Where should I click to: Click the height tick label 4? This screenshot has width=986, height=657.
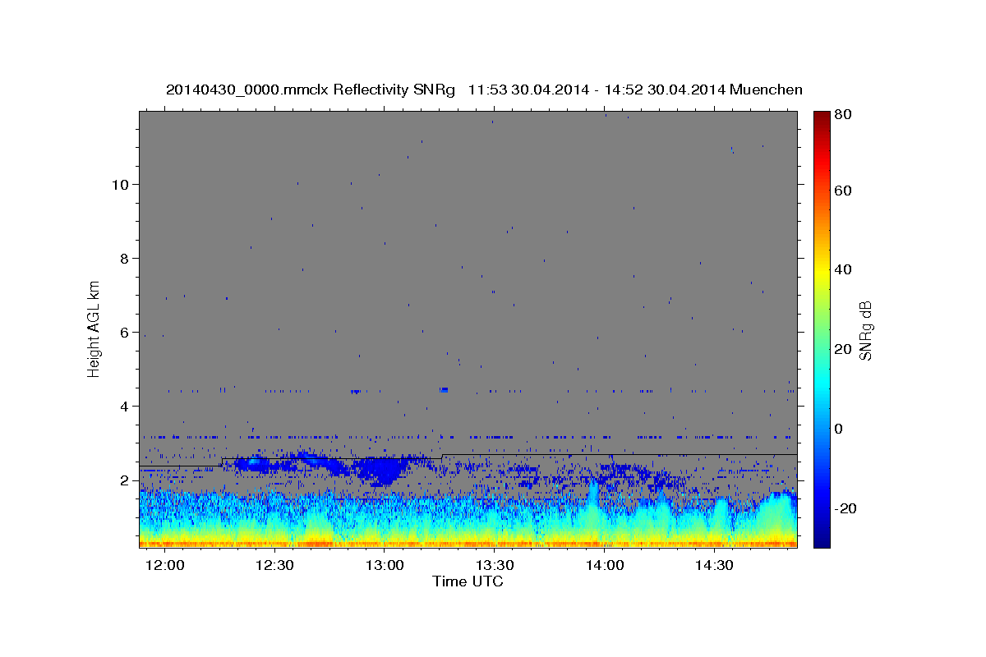[x=124, y=407]
